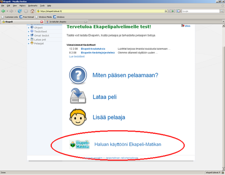Click inside the URL address field
Image resolution: width=225 pixels, height=175 pixels.
(x=102, y=11)
